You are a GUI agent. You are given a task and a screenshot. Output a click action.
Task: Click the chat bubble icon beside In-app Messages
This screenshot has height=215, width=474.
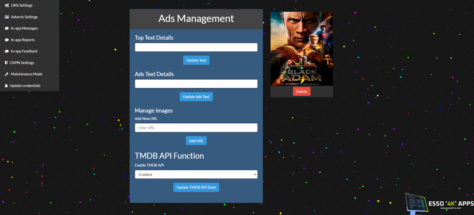(x=7, y=28)
